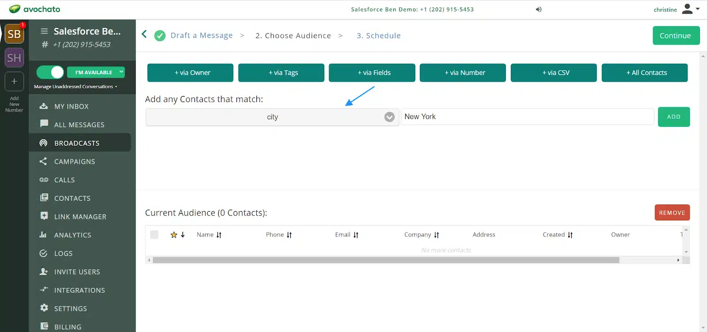Click the Calls voicemail icon
The height and width of the screenshot is (332, 707).
[x=44, y=180]
